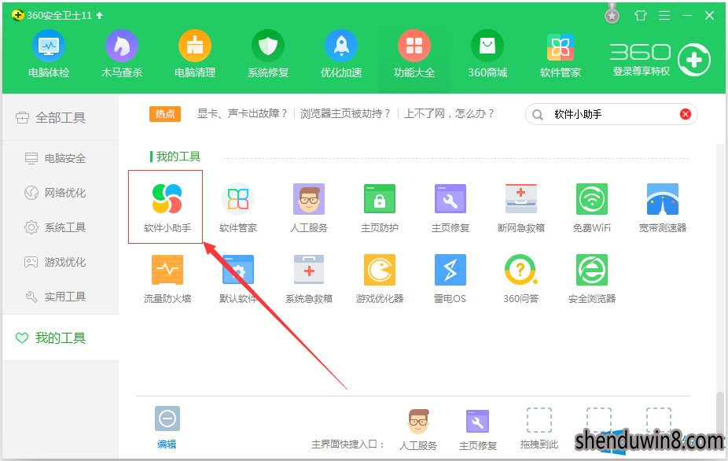Open 软件管家 in top toolbar
Image resolution: width=728 pixels, height=461 pixels.
click(561, 53)
